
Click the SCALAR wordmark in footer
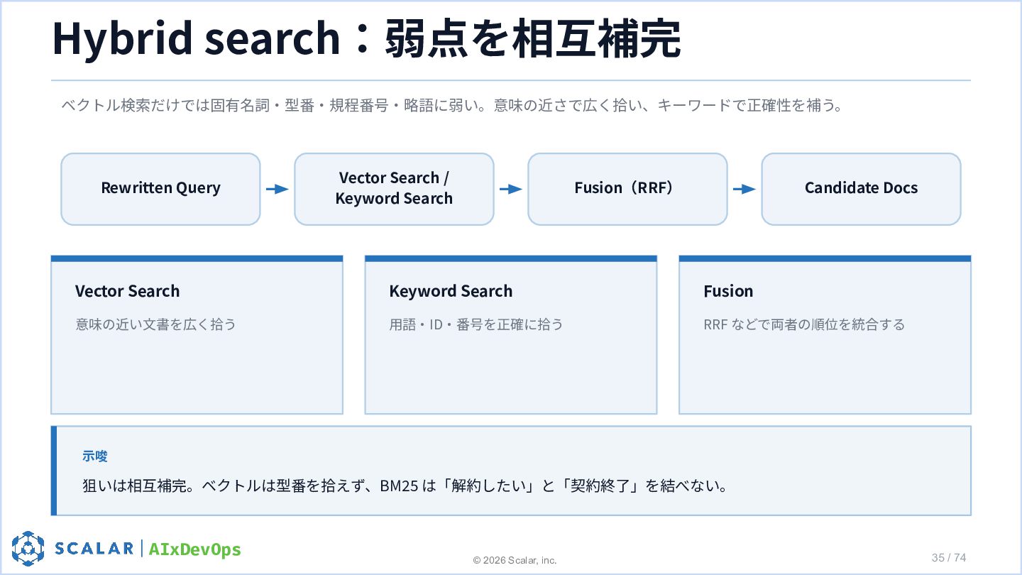pos(94,548)
